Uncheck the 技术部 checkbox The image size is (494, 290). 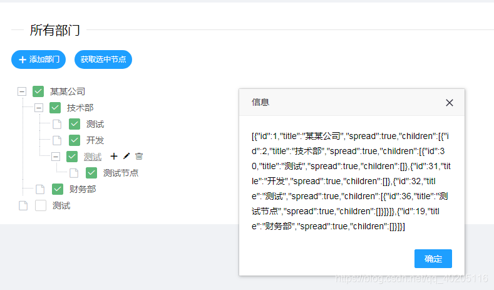pyautogui.click(x=55, y=108)
